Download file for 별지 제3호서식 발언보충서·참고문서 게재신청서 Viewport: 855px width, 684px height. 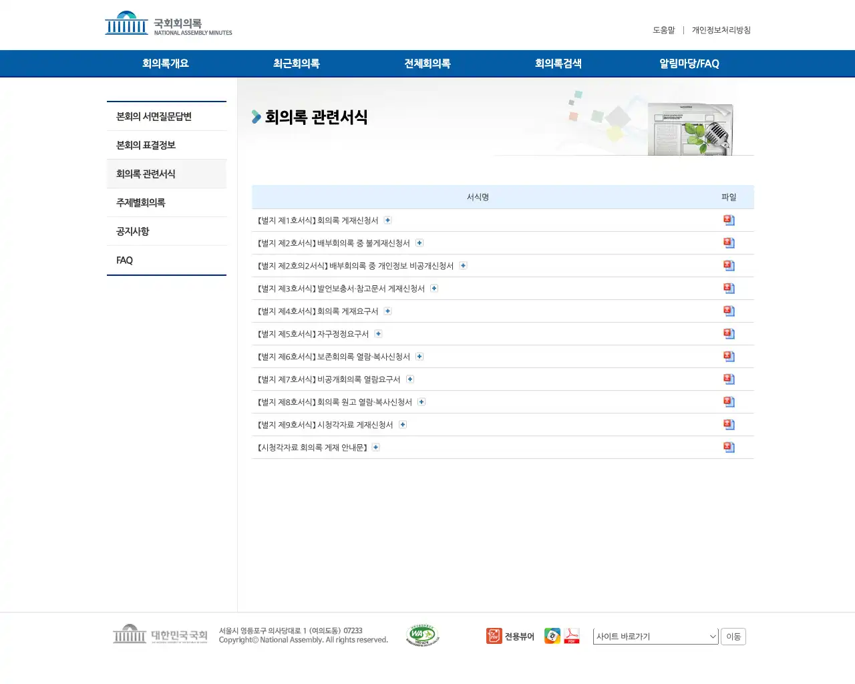coord(729,289)
